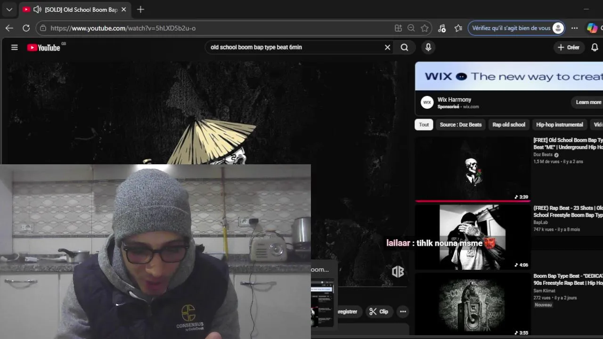Open the BapLab channel name
This screenshot has height=339, width=603.
tap(541, 222)
